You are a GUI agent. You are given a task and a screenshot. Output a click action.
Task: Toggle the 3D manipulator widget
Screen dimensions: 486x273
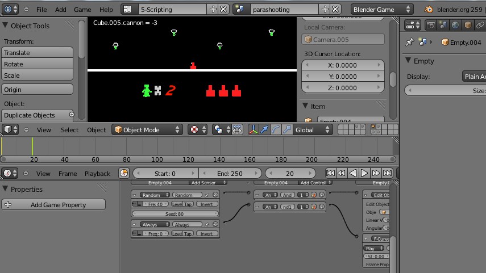[x=253, y=130]
